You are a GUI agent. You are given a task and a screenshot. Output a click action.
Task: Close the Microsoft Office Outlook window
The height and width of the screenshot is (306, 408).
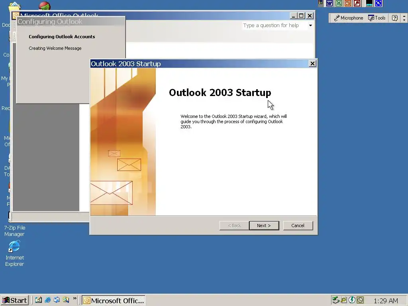tap(310, 16)
